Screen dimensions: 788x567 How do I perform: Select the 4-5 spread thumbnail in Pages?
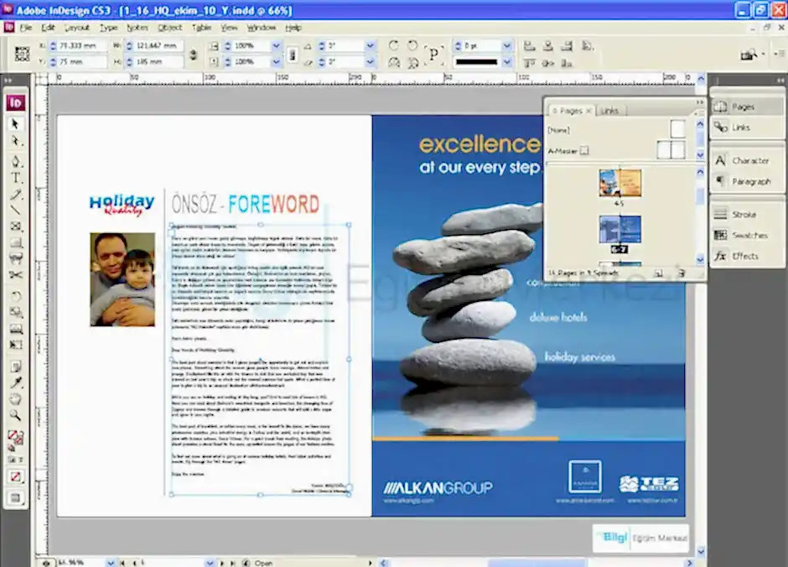pos(620,183)
